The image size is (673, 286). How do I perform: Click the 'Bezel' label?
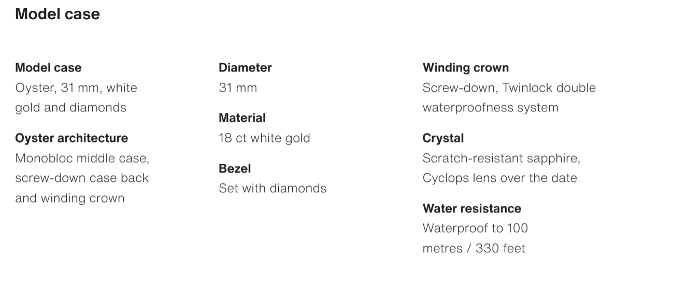coord(235,168)
